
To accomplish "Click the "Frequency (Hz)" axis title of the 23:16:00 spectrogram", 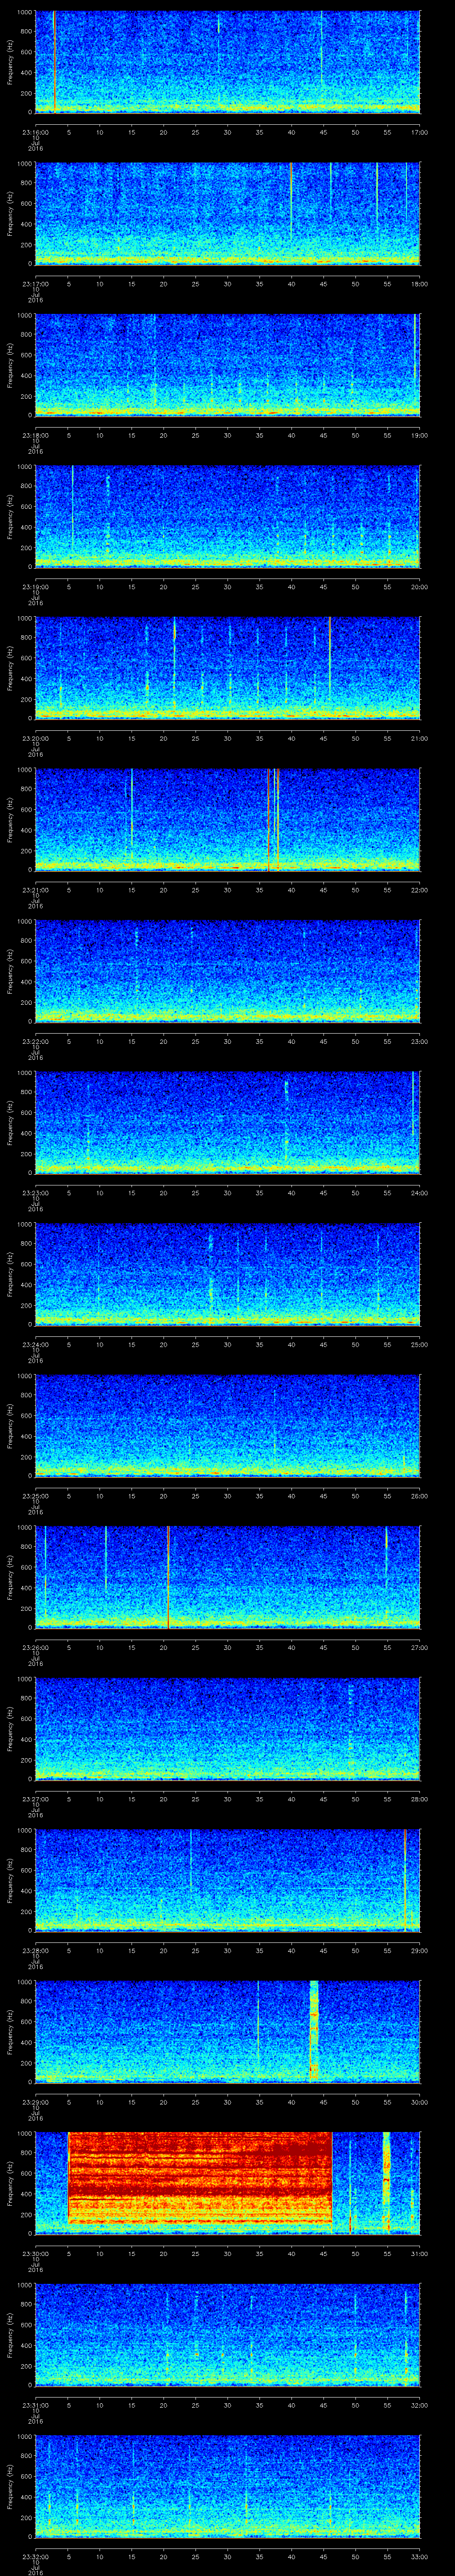I will 10,62.
